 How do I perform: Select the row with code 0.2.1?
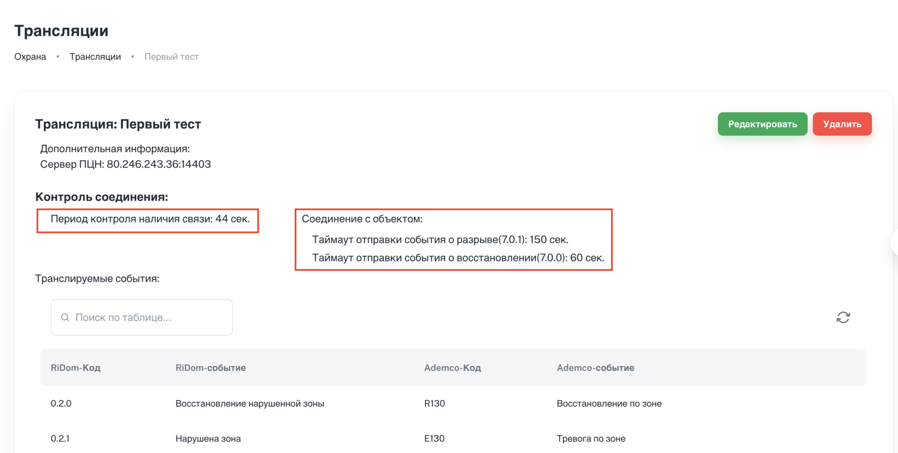[x=60, y=439]
